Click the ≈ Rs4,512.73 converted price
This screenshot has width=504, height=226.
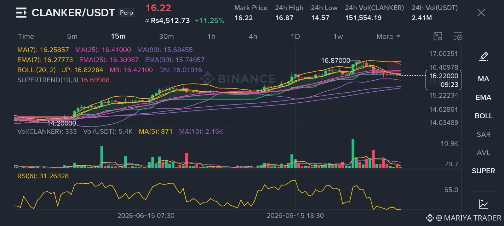(x=167, y=21)
